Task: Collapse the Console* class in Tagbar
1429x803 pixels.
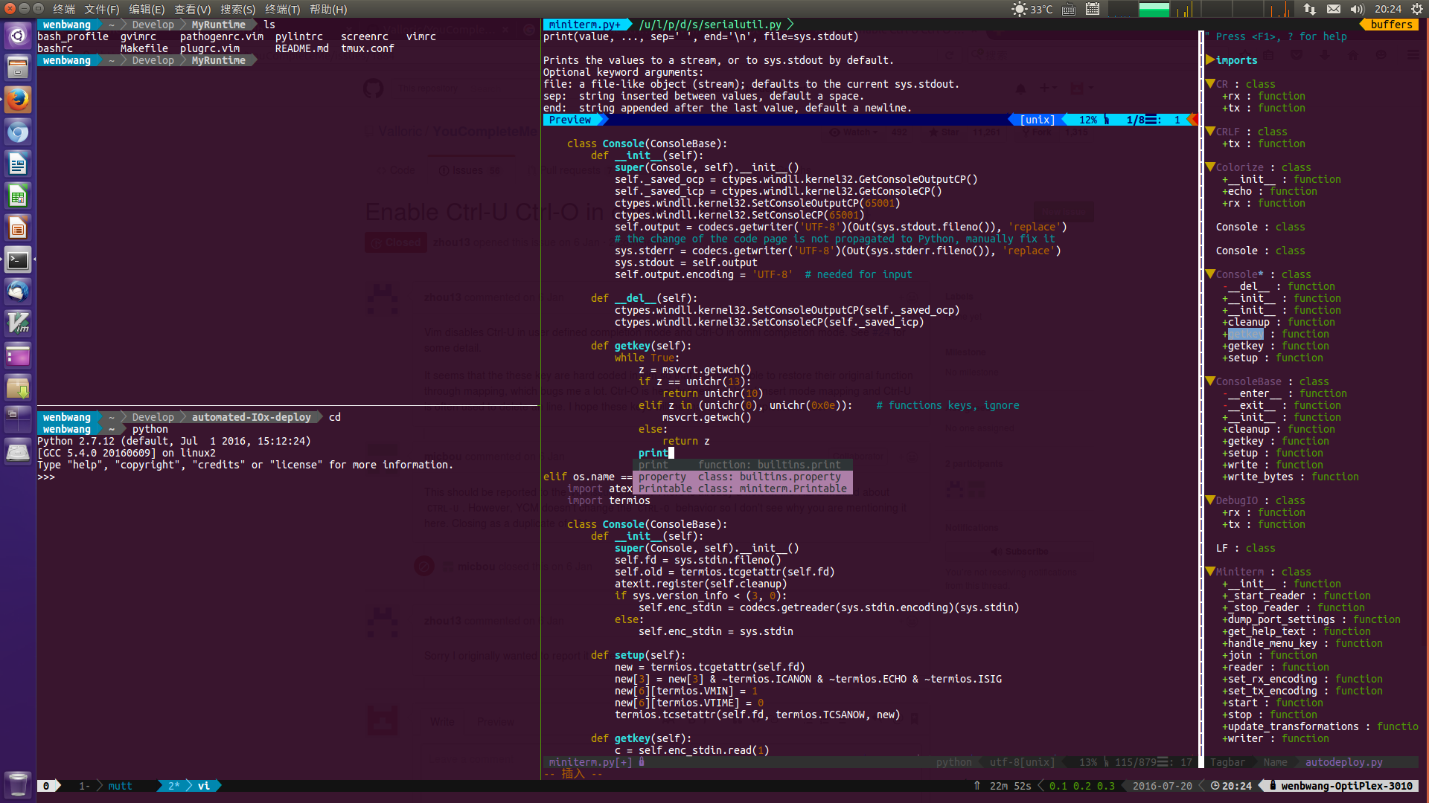Action: [1210, 274]
